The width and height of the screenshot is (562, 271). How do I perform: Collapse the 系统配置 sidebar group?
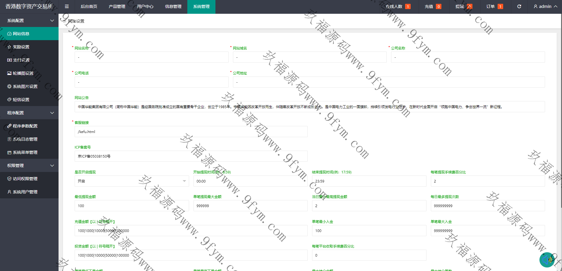(29, 21)
